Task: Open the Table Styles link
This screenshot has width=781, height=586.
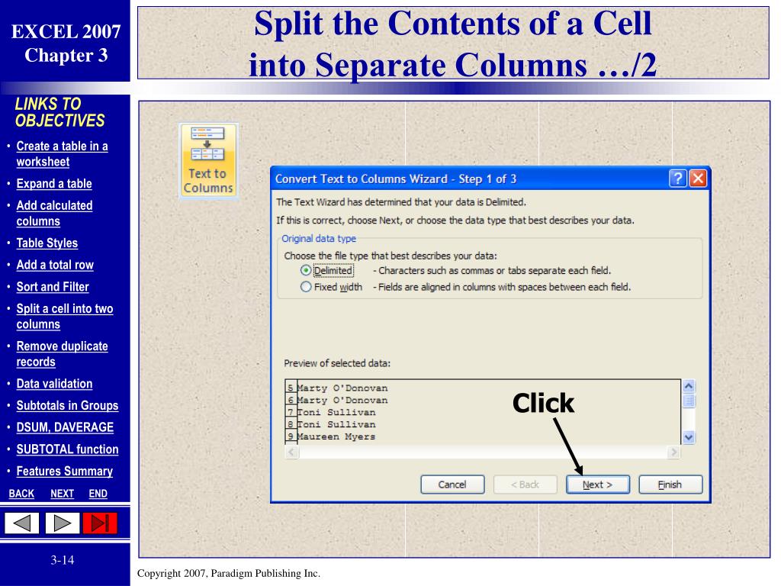Action: point(47,243)
